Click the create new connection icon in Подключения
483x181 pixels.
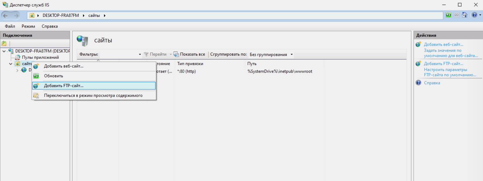click(x=4, y=43)
